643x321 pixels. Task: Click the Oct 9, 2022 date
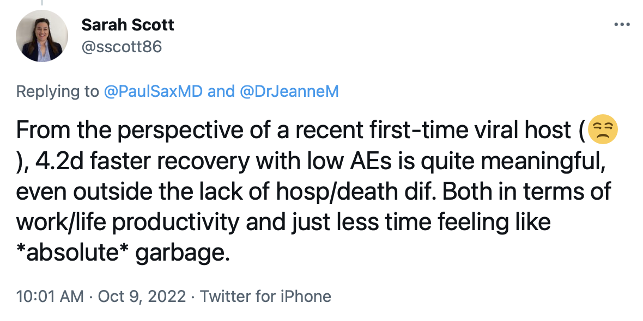coord(144,297)
